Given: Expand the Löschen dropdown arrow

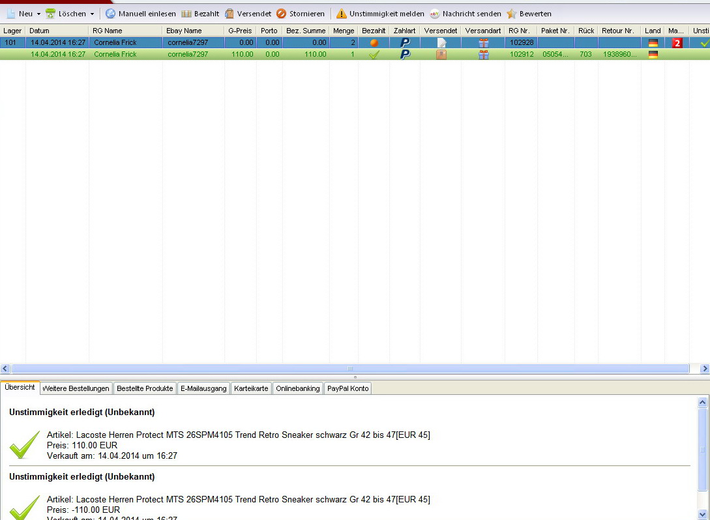Looking at the screenshot, I should [92, 14].
